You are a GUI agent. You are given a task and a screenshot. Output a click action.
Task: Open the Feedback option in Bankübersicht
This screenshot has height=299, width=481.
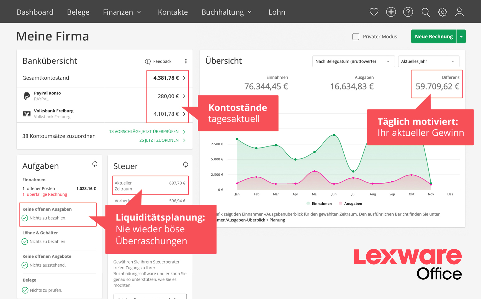[x=158, y=61]
